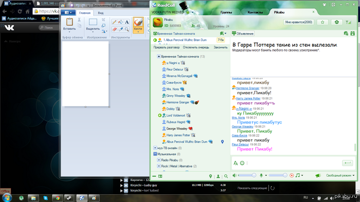The height and width of the screenshot is (202, 360).
Task: Select the Magnifier tool in Paint
Action: (127, 29)
